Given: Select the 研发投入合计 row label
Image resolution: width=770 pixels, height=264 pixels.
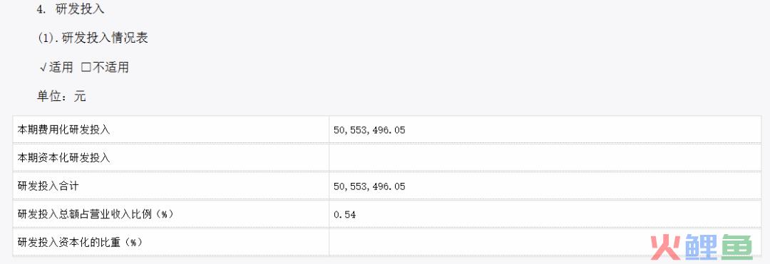Looking at the screenshot, I should point(48,186).
